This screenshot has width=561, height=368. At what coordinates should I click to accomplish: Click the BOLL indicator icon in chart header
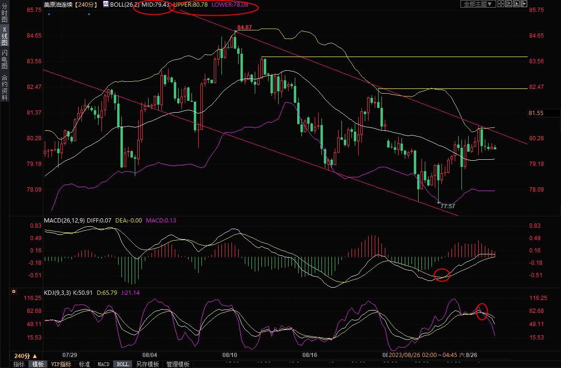coord(106,4)
